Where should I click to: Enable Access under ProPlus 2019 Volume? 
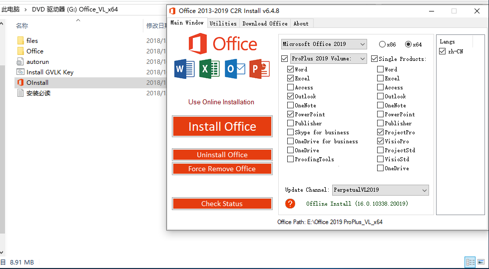click(290, 87)
